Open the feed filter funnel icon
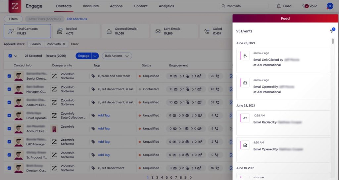Viewport: 339px width, 180px height. point(332,31)
